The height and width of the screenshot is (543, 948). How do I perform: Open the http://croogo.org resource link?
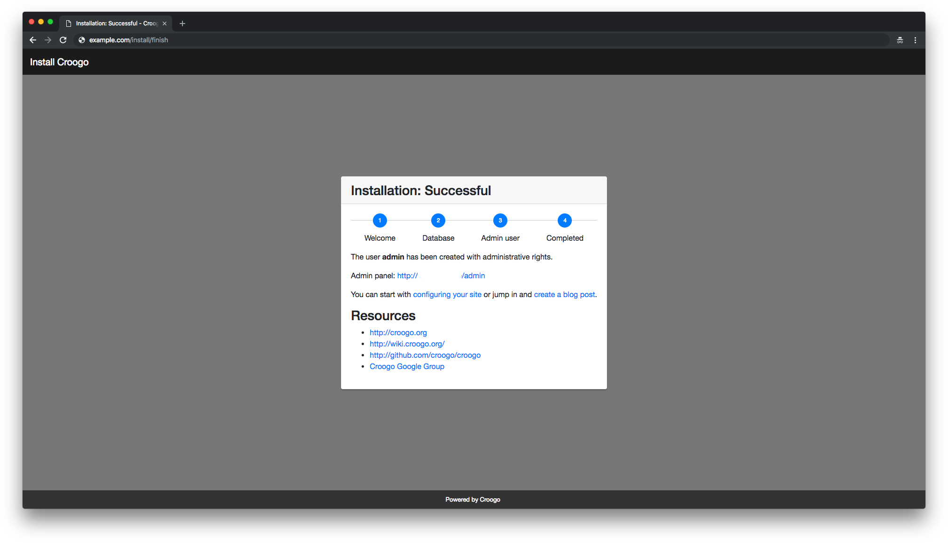coord(398,333)
